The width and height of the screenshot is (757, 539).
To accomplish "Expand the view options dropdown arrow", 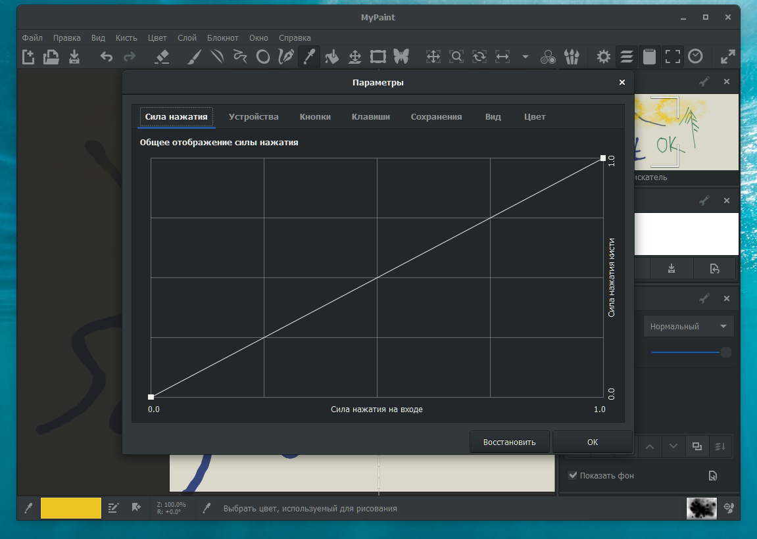I will point(525,57).
